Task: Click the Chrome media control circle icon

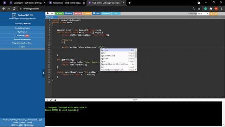Action: (x=199, y=3)
